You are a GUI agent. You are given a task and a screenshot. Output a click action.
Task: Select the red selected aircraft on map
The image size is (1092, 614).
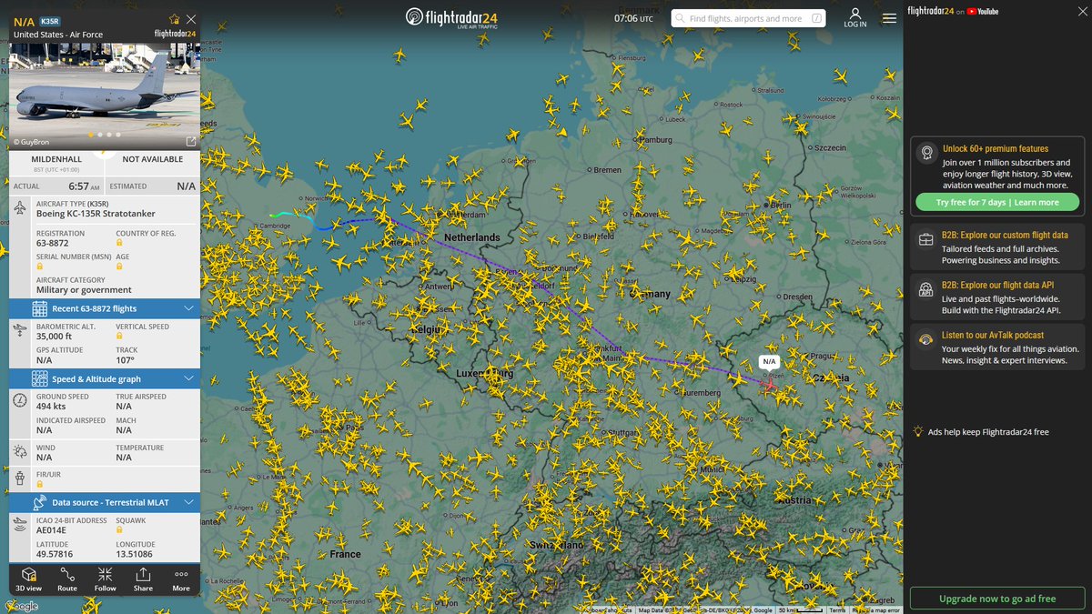coord(770,386)
